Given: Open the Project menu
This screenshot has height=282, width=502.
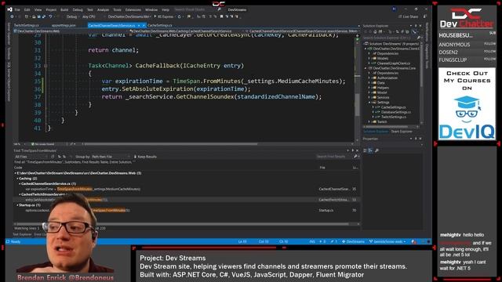Looking at the screenshot, I should (51, 10).
